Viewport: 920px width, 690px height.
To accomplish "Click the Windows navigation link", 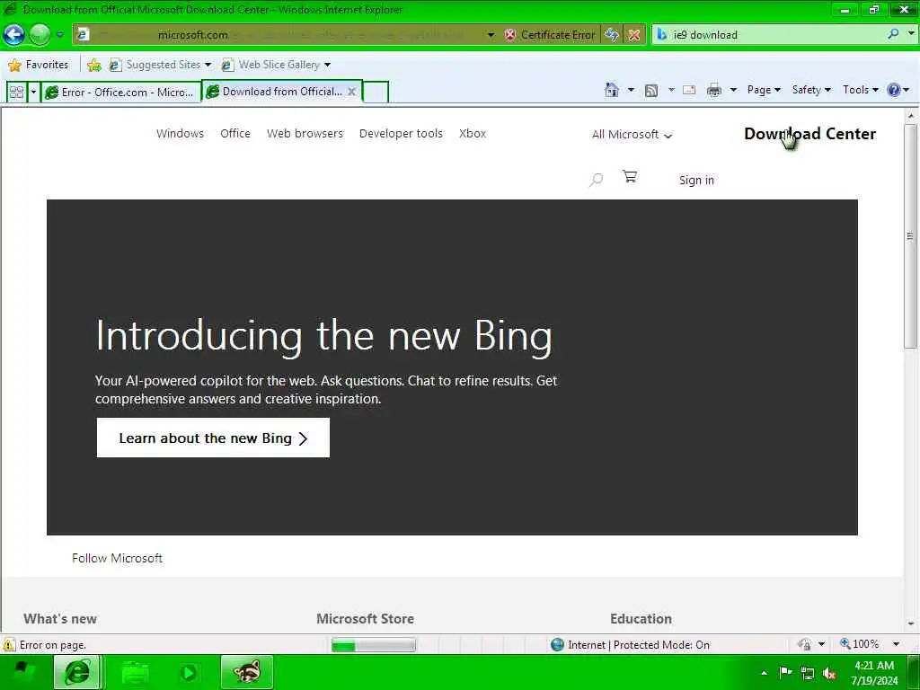I will pyautogui.click(x=180, y=133).
